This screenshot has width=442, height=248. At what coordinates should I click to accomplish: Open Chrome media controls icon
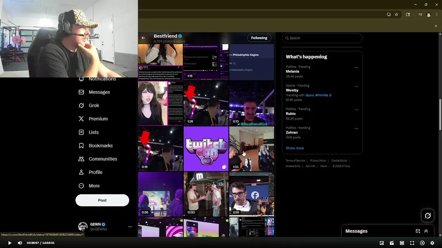coord(420,14)
